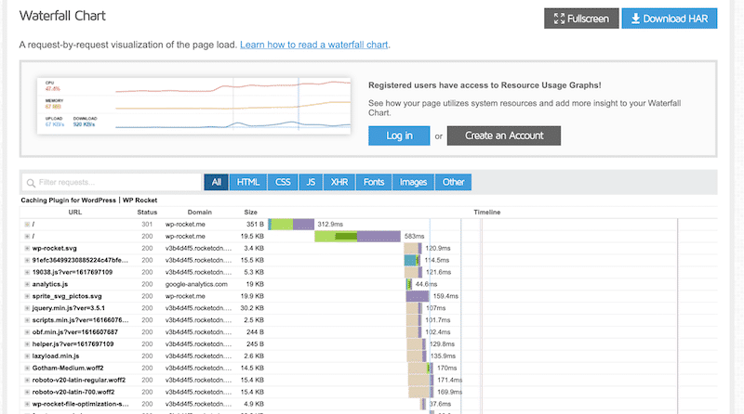744x414 pixels.
Task: Click the 301 status cell
Action: pos(147,224)
